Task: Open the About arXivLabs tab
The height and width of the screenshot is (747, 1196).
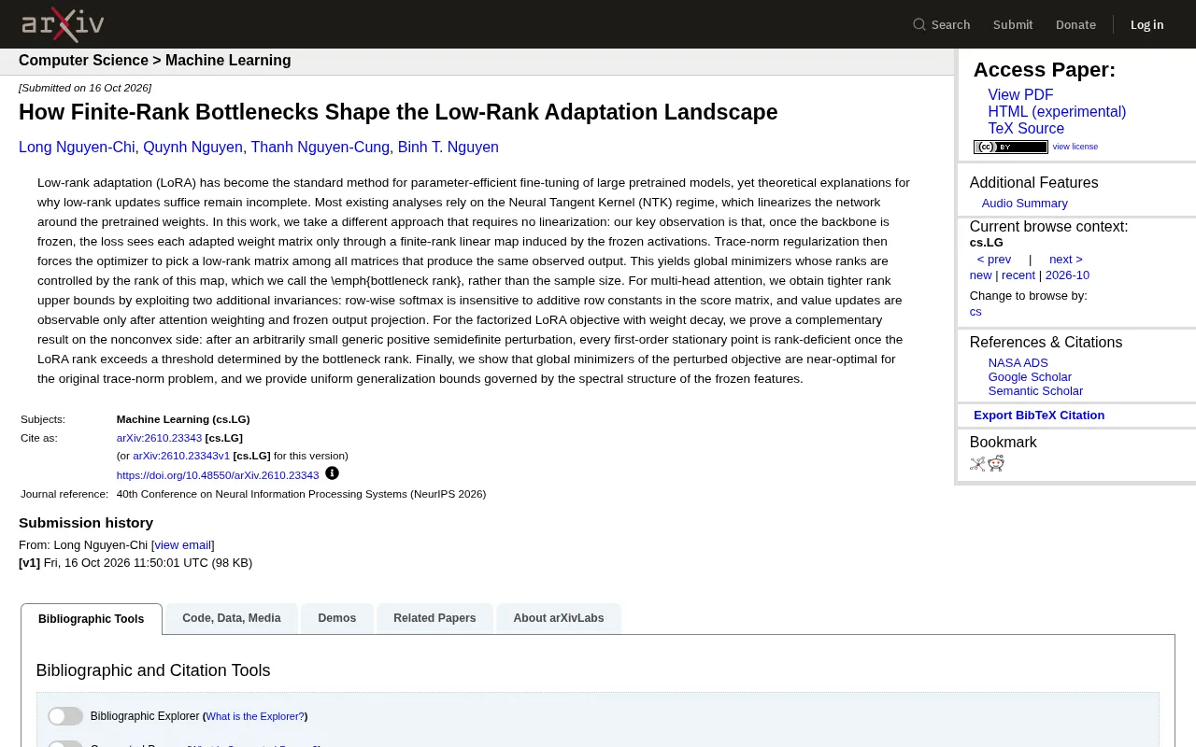Action: click(x=559, y=618)
